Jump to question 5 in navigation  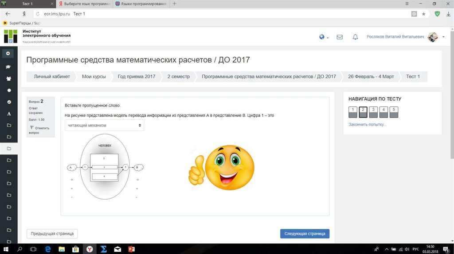pyautogui.click(x=394, y=112)
